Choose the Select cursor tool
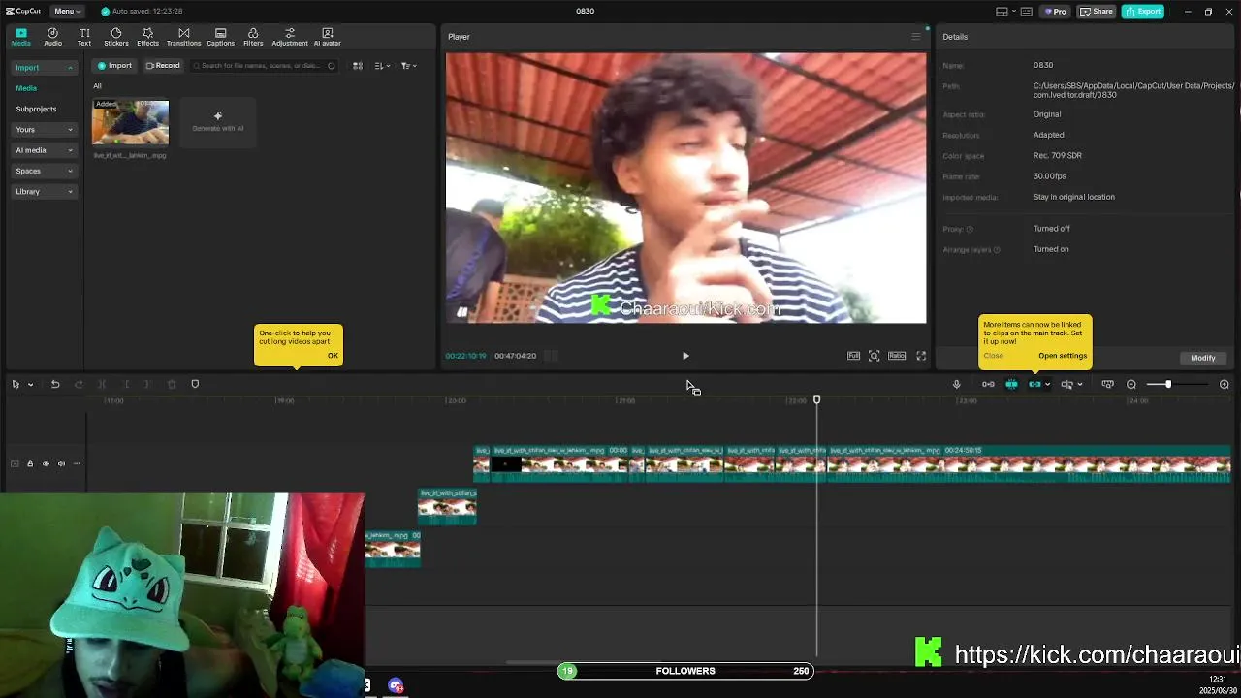Screen dimensions: 1241x698 point(16,385)
